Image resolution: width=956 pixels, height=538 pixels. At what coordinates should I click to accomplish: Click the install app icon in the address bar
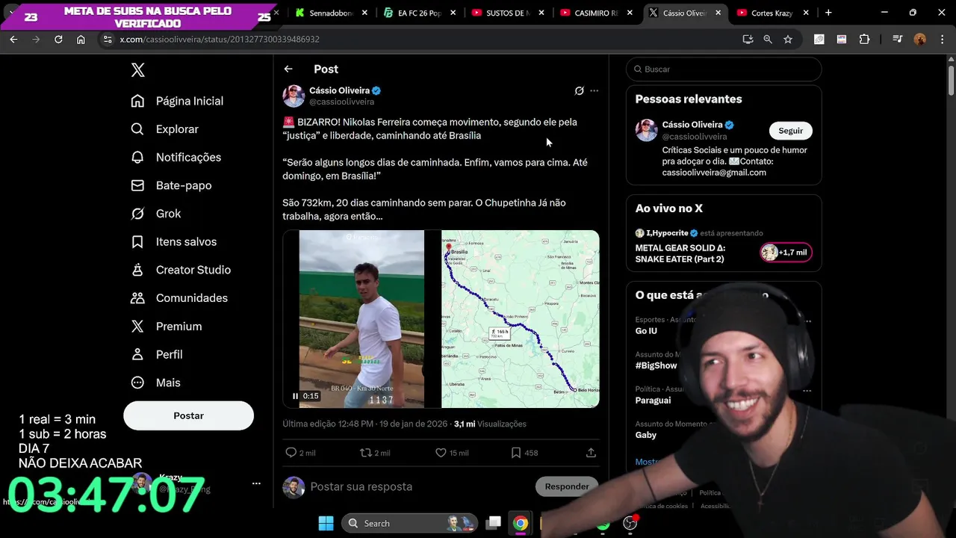pos(748,39)
